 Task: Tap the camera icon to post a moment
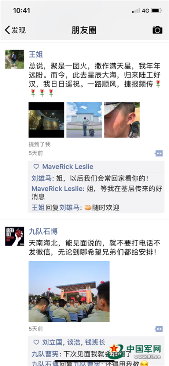tap(157, 30)
